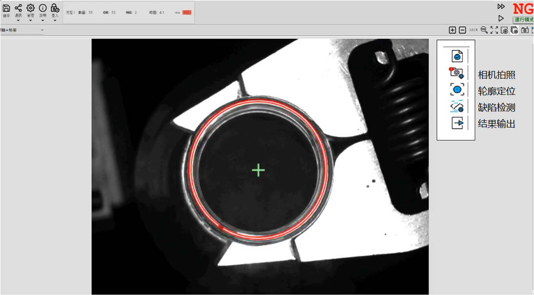The height and width of the screenshot is (295, 534).
Task: Expand the communication (通訊) dropdown arrow
Action: 18,21
